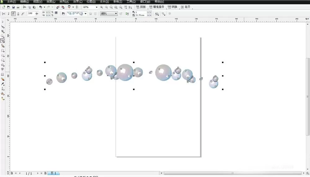
Task: Click the horizontal scrollbar thumb
Action: (232, 173)
